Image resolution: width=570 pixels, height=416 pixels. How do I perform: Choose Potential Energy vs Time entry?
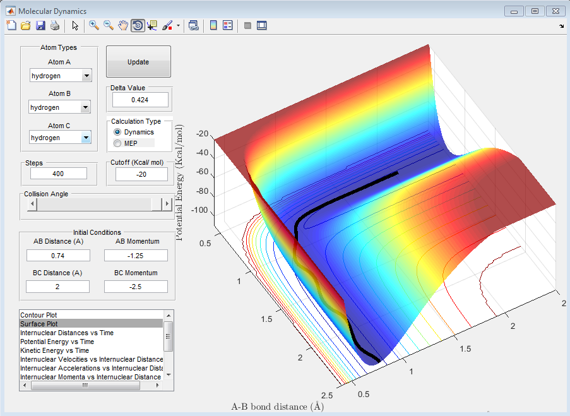[x=57, y=342]
